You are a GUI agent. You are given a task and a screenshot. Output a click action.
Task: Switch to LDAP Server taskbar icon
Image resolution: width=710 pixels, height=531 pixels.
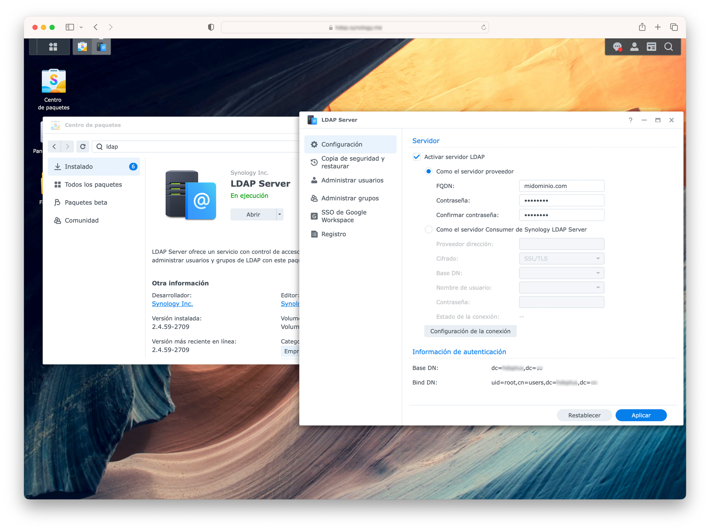tap(102, 47)
